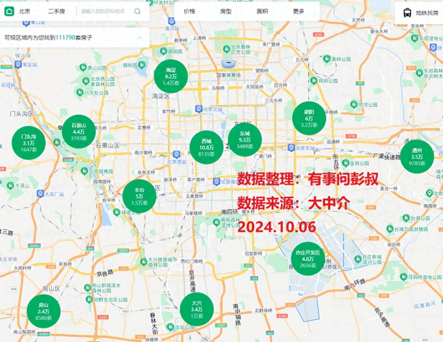The width and height of the screenshot is (443, 342).
Task: Select the 北京南站 station marker
Action: [x=217, y=182]
